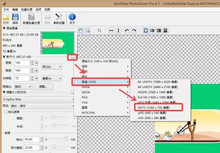Switch to vertical split preview layout

point(159,31)
